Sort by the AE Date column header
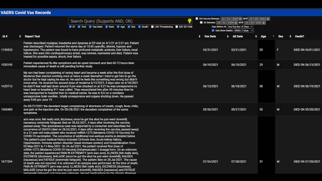The image size is (322, 181). (238, 36)
